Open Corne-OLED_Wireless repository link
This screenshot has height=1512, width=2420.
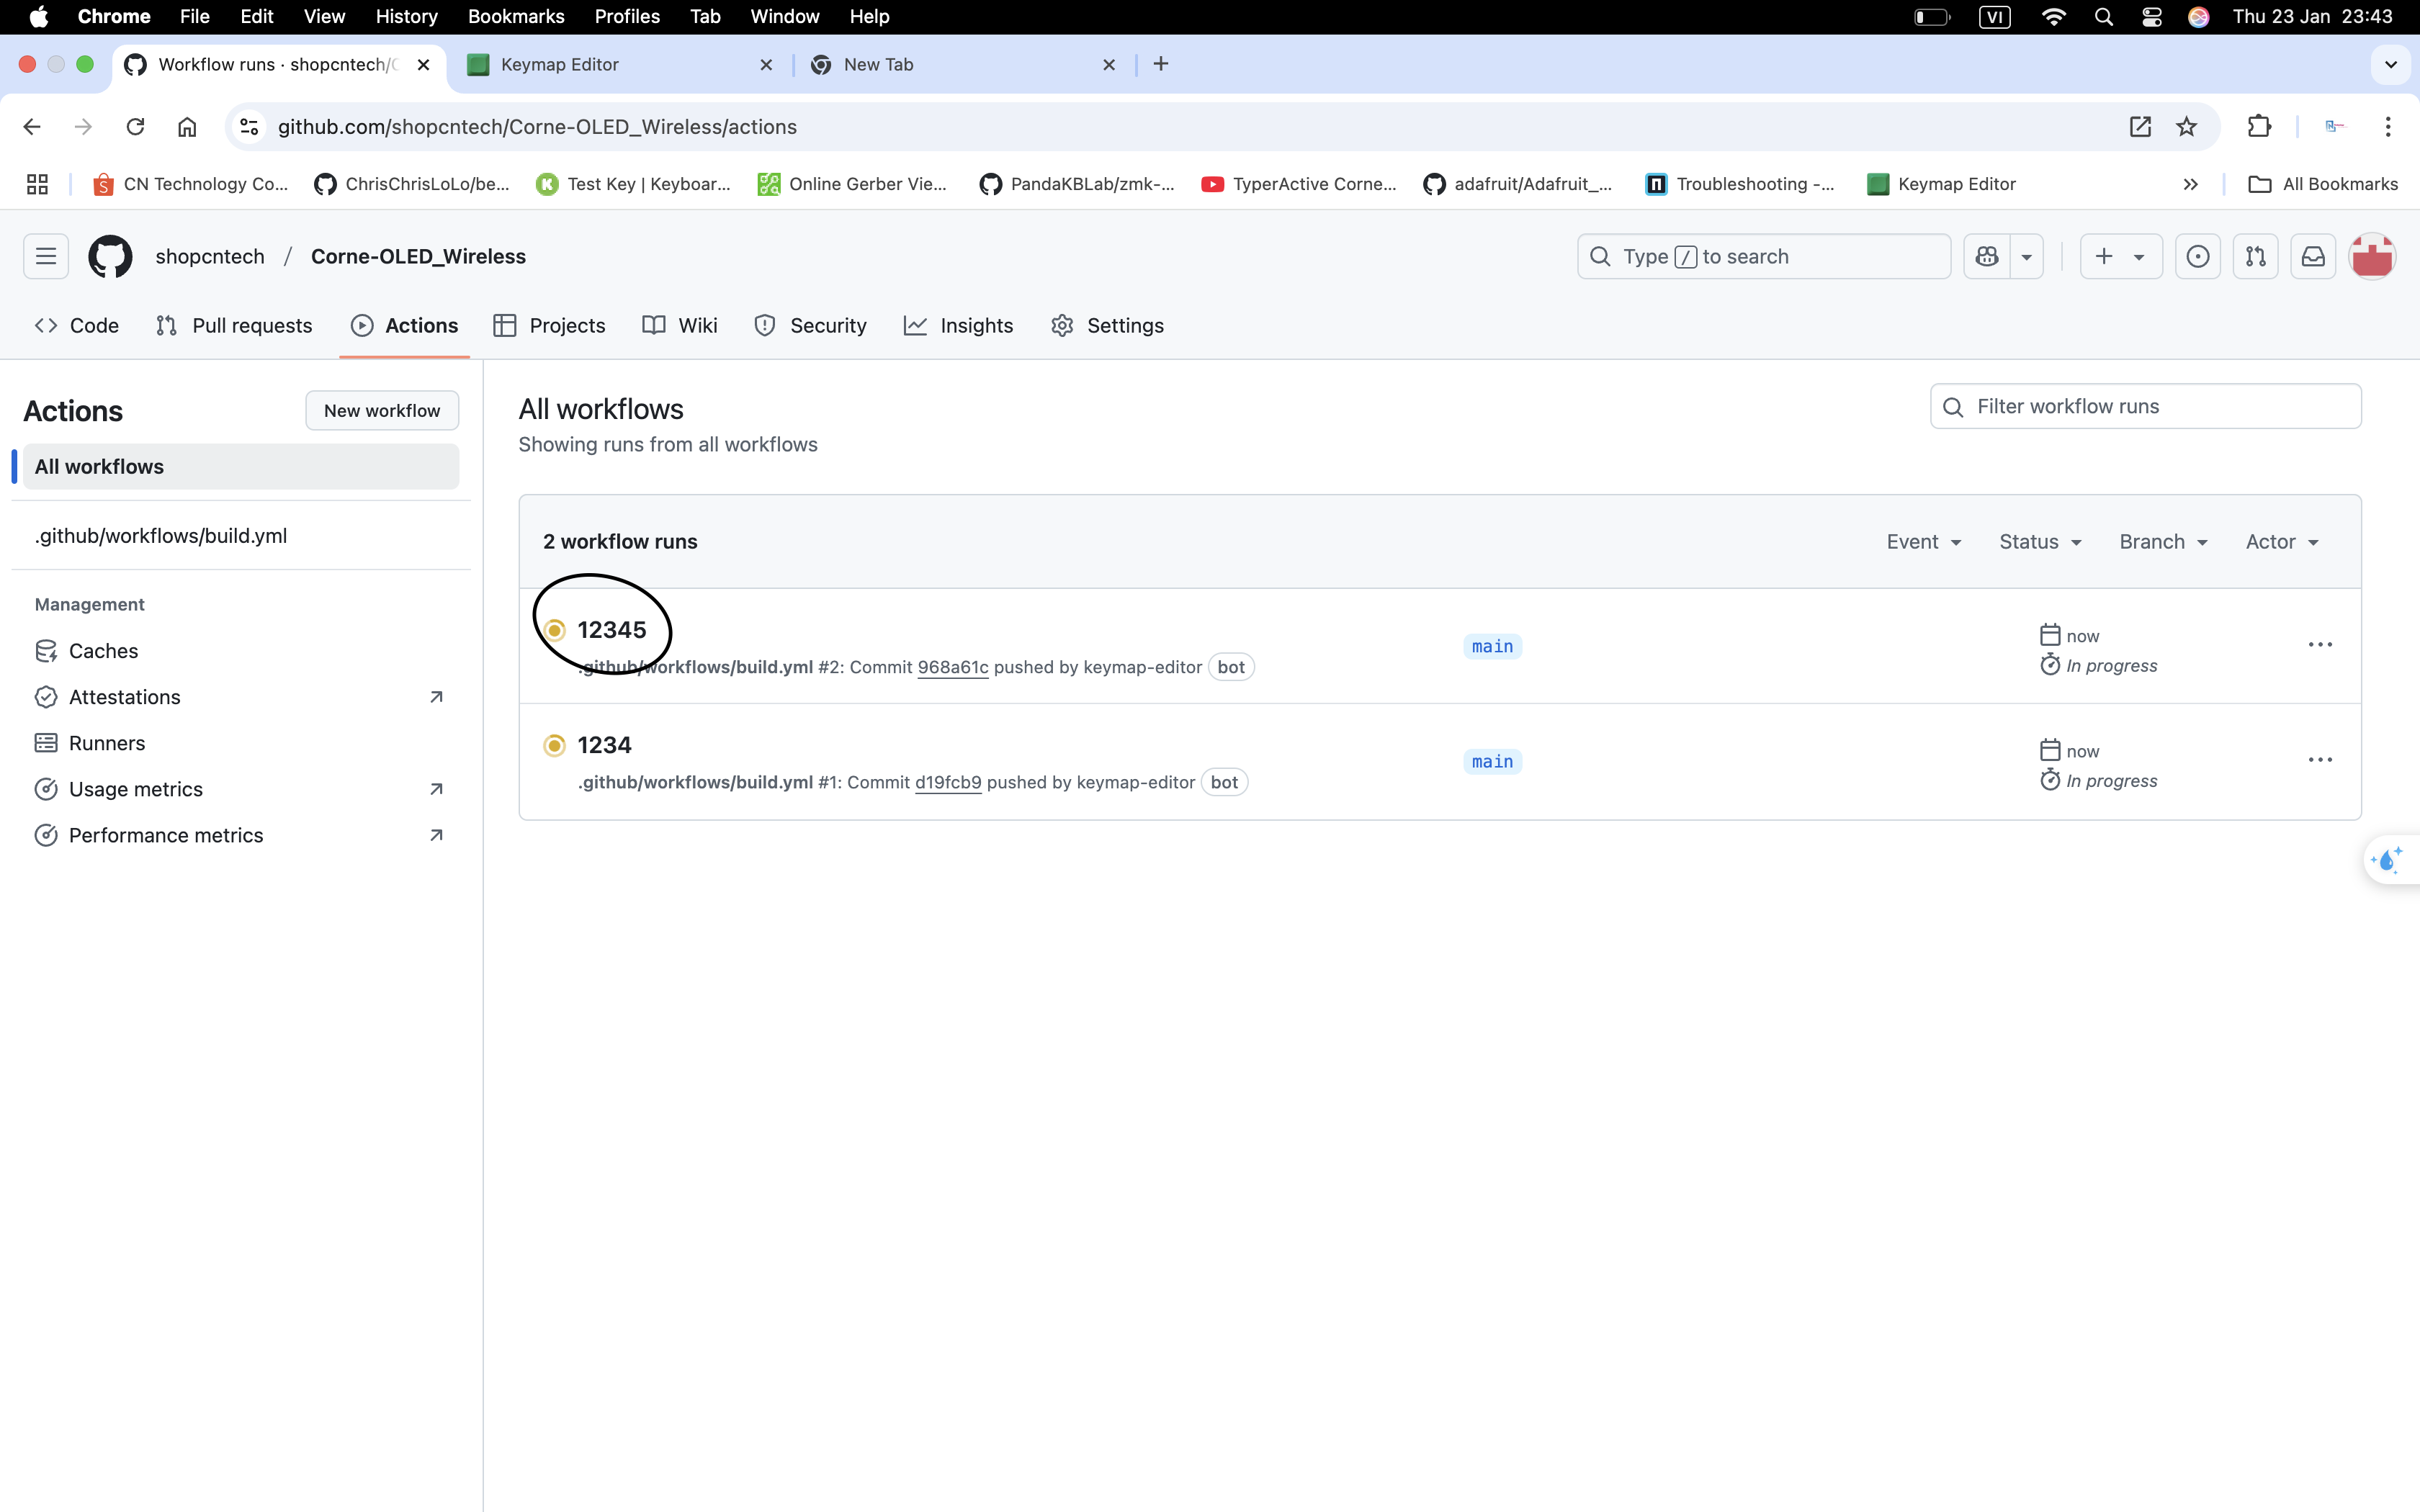418,257
